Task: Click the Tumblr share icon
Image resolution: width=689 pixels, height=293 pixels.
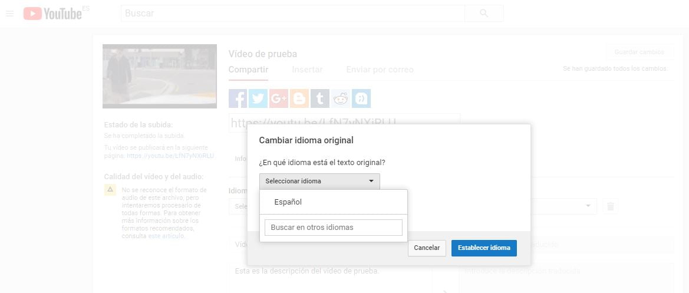Action: 319,98
